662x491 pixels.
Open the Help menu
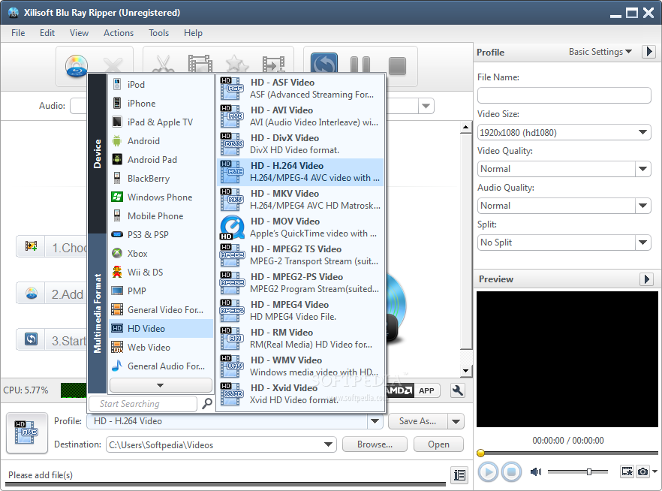pos(193,33)
